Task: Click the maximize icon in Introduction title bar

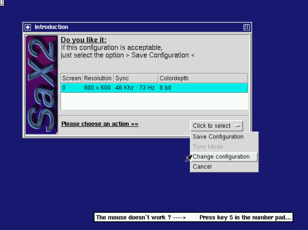Action: pyautogui.click(x=247, y=27)
